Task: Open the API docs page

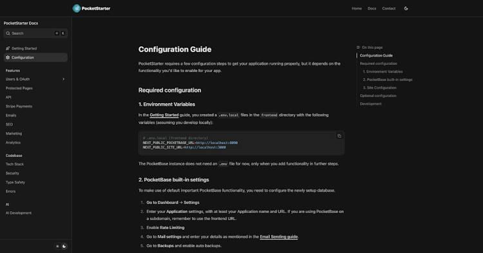Action: [x=8, y=97]
